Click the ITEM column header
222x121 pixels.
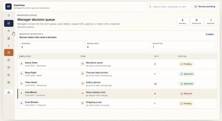pyautogui.click(x=83, y=56)
